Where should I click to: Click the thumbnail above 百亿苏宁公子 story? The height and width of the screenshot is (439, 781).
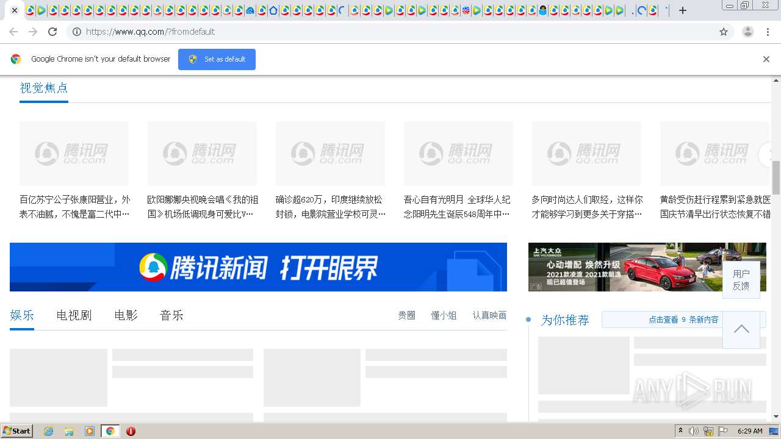click(74, 154)
